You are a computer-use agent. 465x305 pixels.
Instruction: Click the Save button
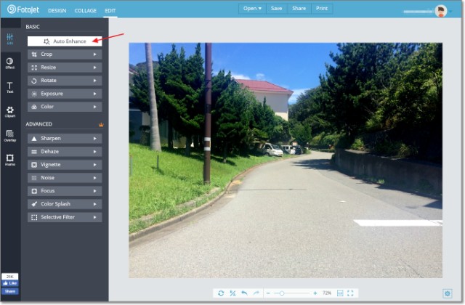pyautogui.click(x=276, y=9)
